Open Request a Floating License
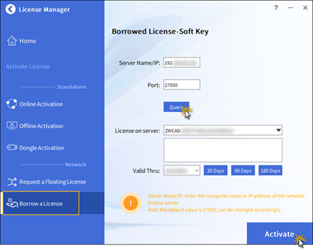 click(x=52, y=182)
